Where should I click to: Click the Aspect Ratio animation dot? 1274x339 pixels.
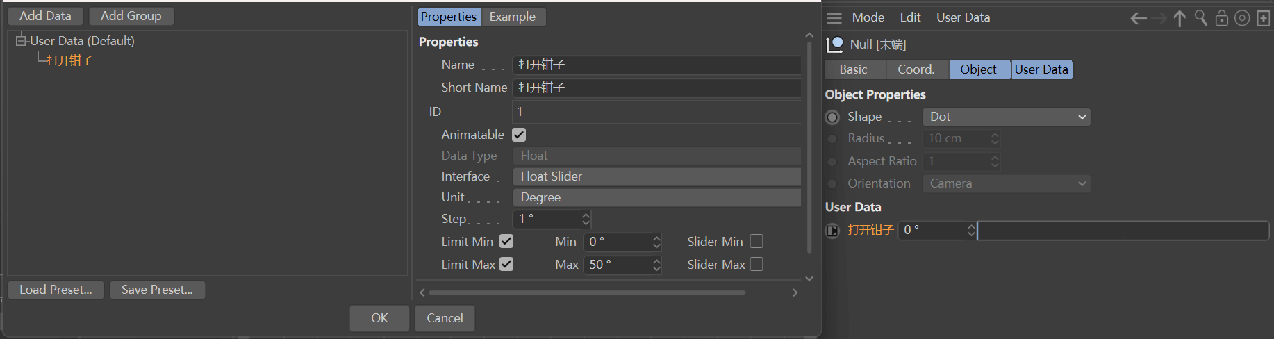[x=832, y=162]
